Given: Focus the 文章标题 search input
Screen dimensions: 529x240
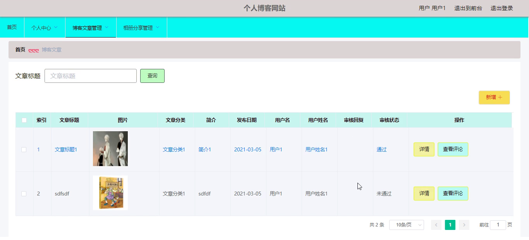Looking at the screenshot, I should (91, 76).
